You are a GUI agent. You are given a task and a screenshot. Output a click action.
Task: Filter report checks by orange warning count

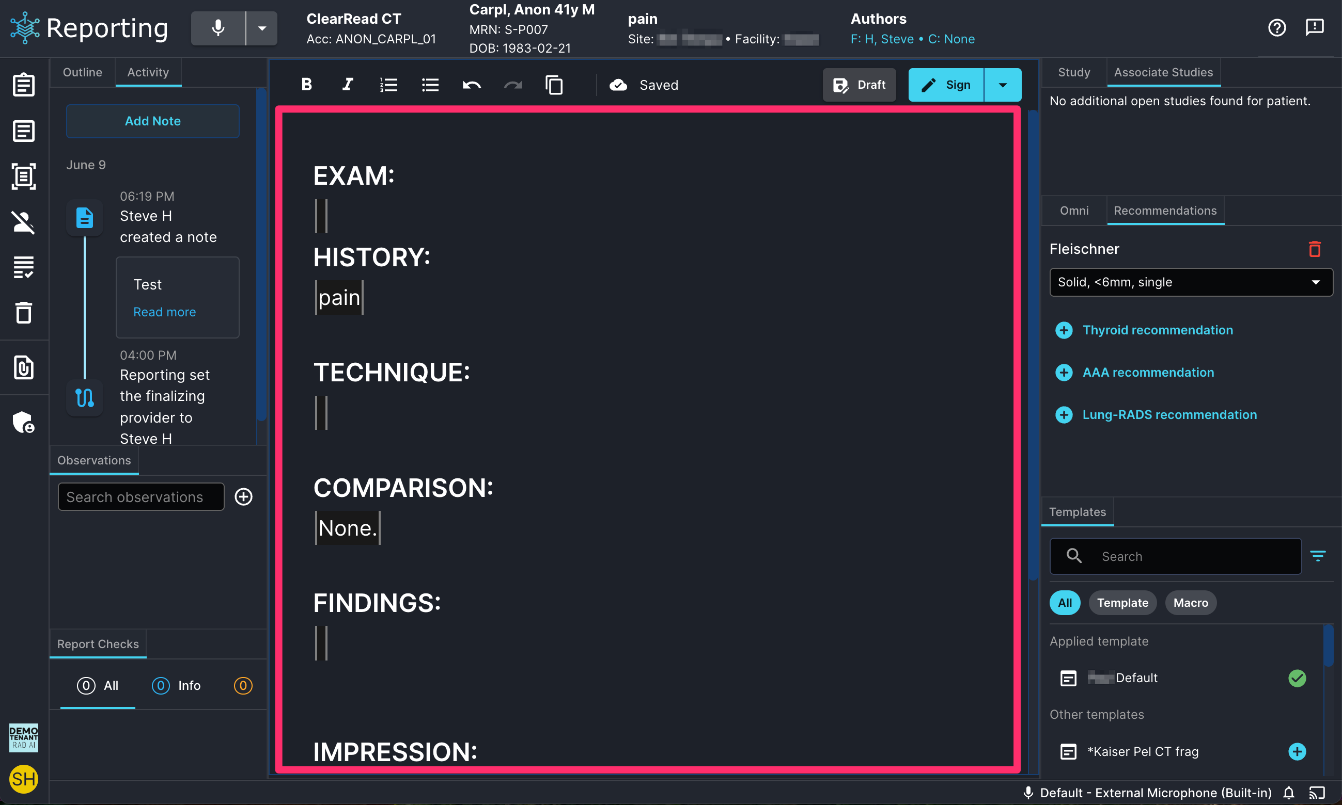(243, 686)
